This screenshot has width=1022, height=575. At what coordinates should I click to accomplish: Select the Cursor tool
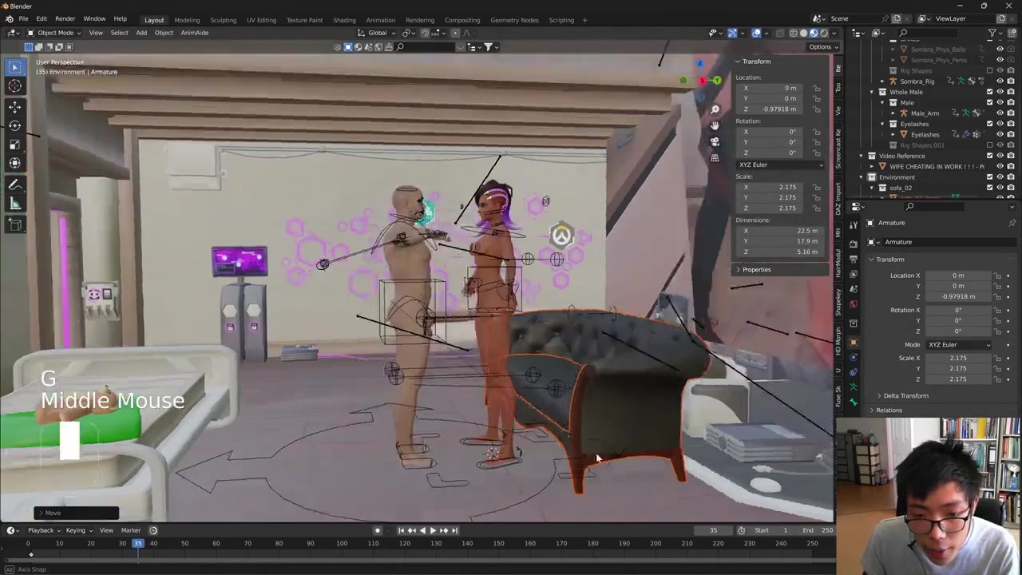point(14,86)
